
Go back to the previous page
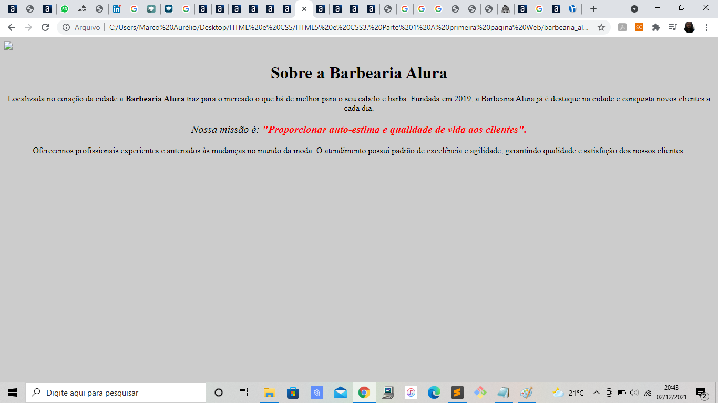[x=12, y=27]
